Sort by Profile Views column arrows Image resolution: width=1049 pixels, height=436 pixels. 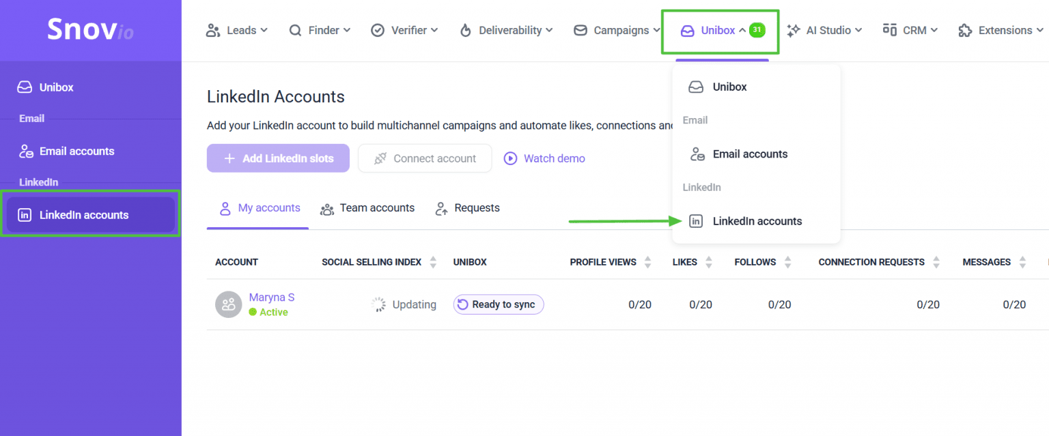point(648,262)
